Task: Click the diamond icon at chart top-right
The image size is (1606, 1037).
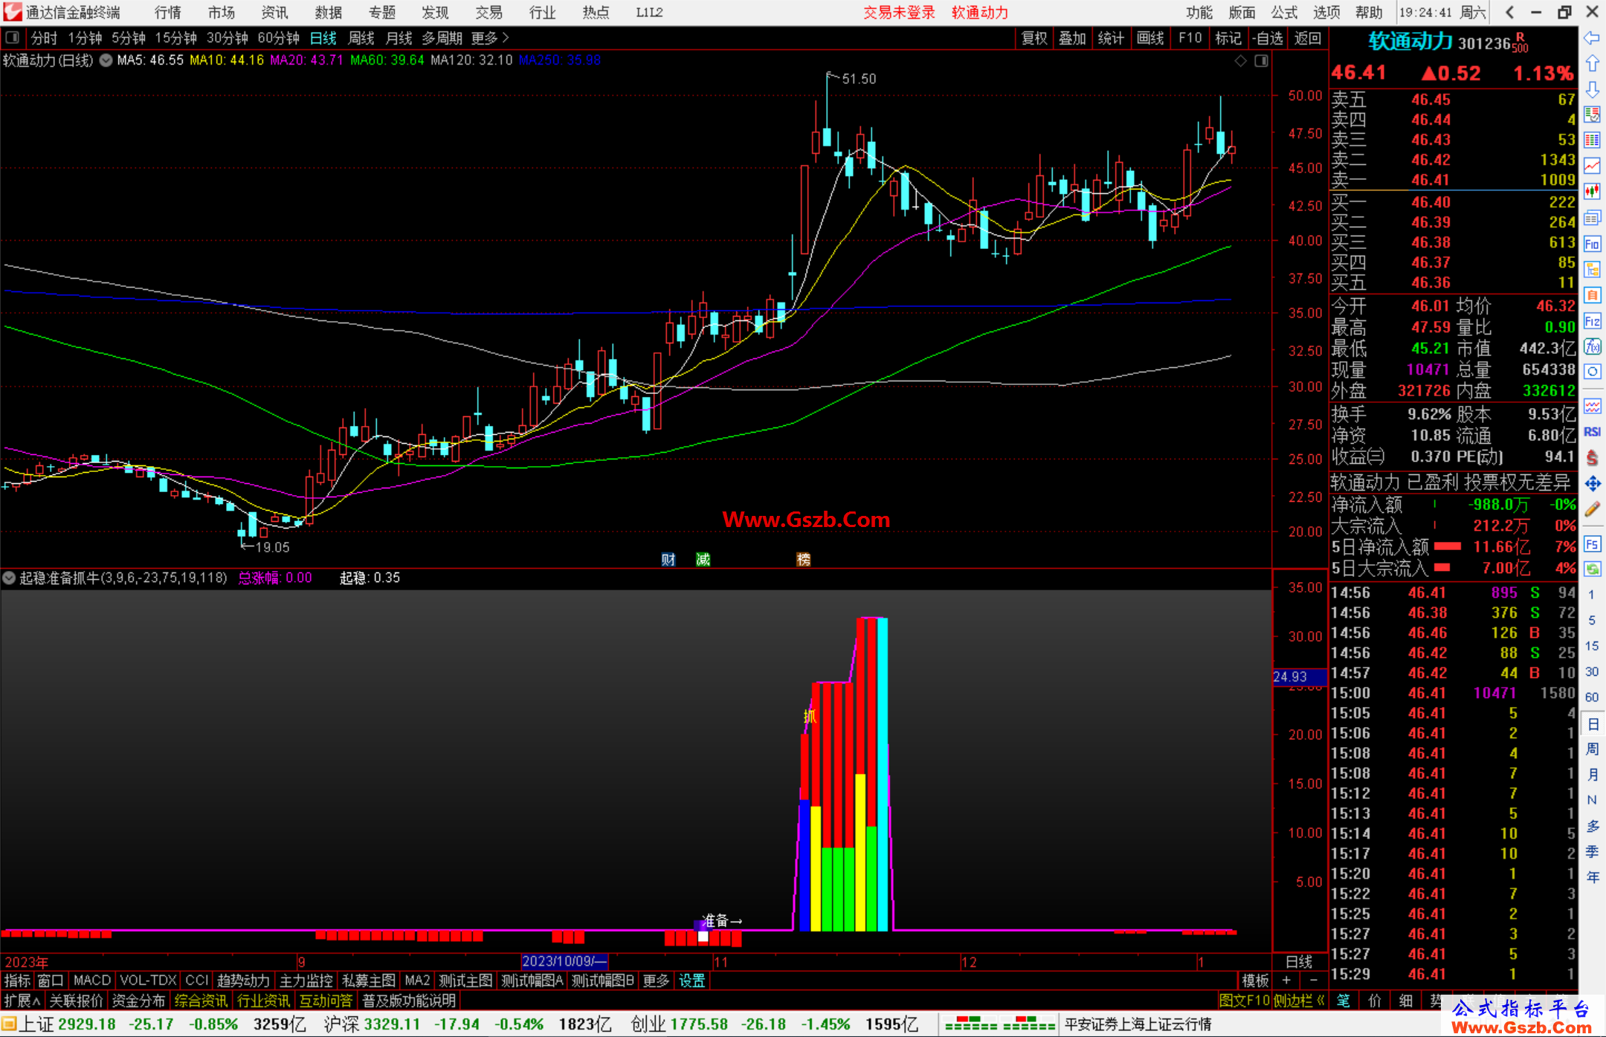Action: click(1240, 61)
